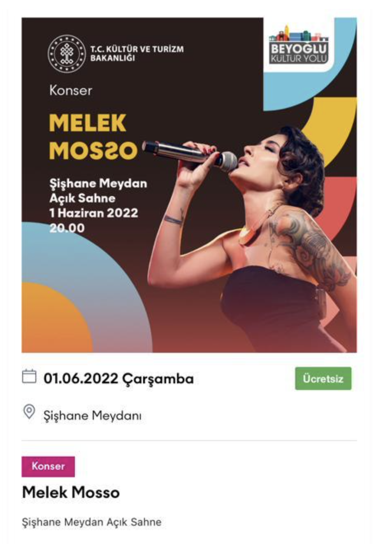Screen dimensions: 376x544
Task: Click the 1 Haziran 2022 poster text
Action: click(x=94, y=213)
